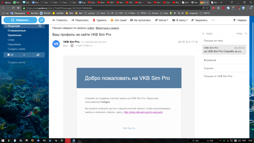Screen dimensions: 254x143
Task: Reload the page with refresh icon
Action: click(x=13, y=8)
